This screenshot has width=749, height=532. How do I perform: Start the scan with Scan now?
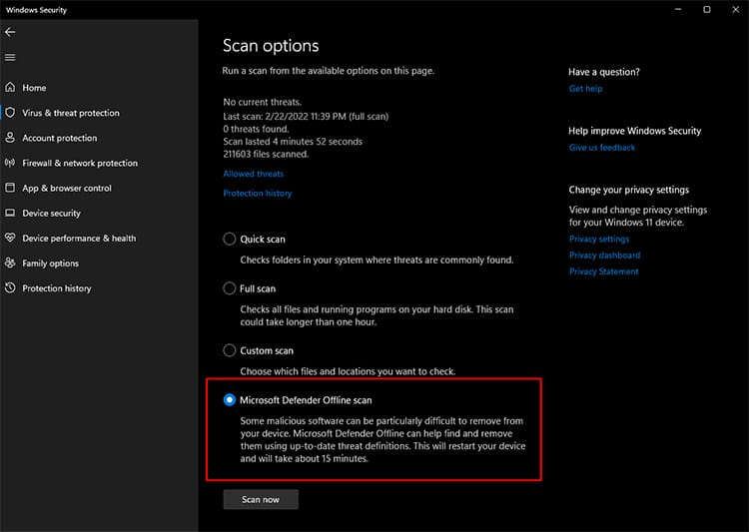point(261,499)
